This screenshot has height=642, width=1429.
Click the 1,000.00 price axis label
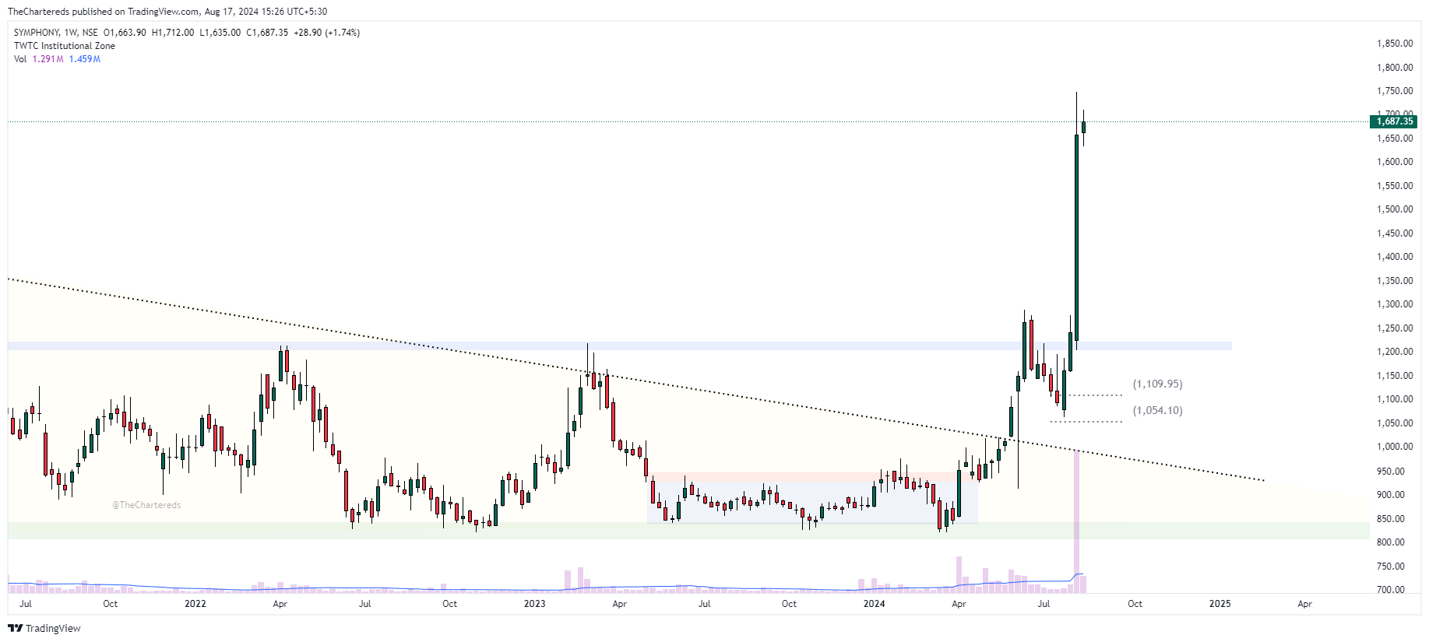[x=1395, y=447]
